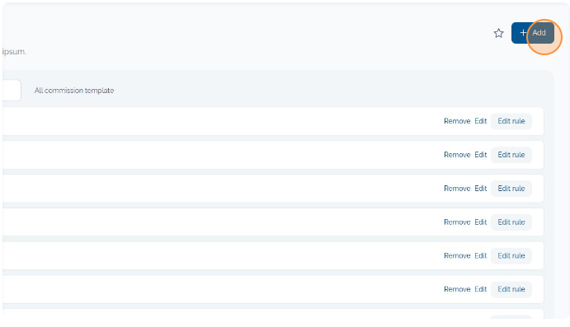This screenshot has width=570, height=327.
Task: Edit the fourth commission template row
Action: (x=481, y=222)
